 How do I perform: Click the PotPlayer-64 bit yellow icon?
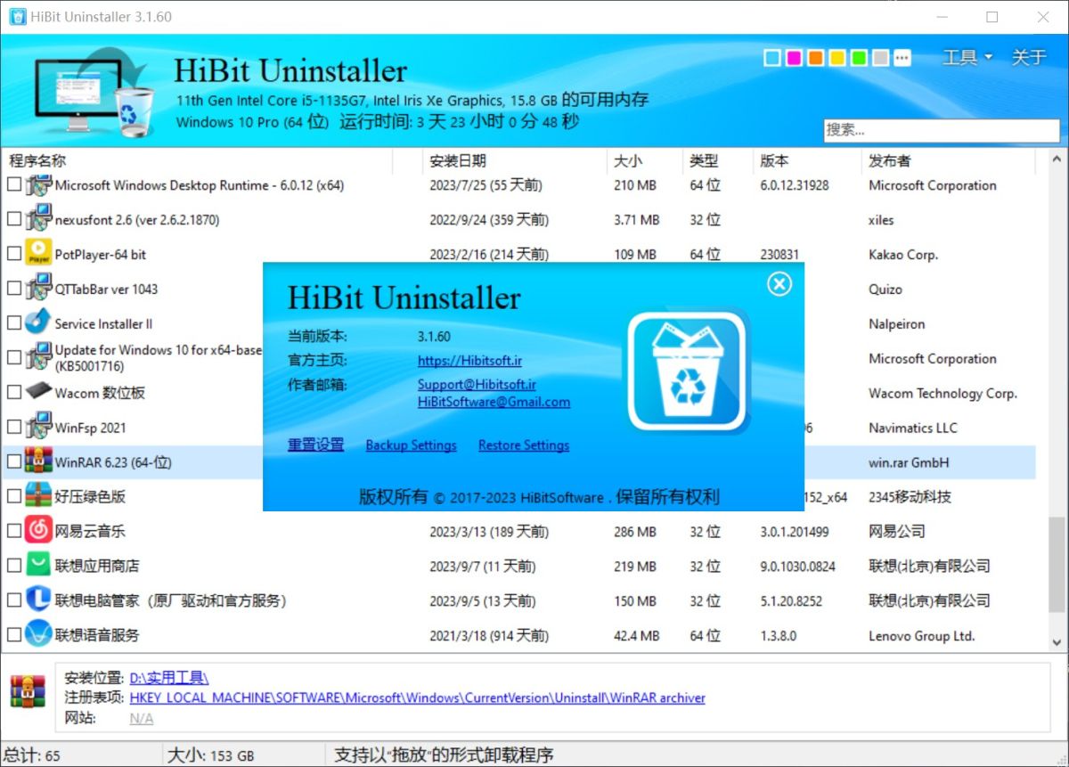[x=39, y=254]
